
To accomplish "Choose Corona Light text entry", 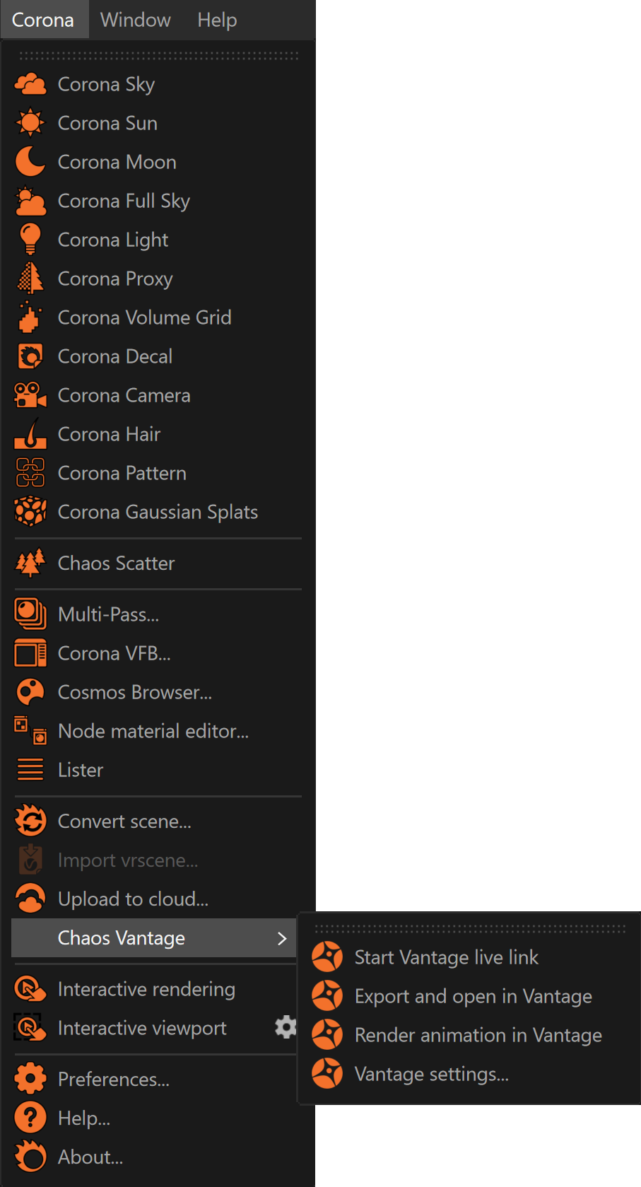I will click(113, 240).
